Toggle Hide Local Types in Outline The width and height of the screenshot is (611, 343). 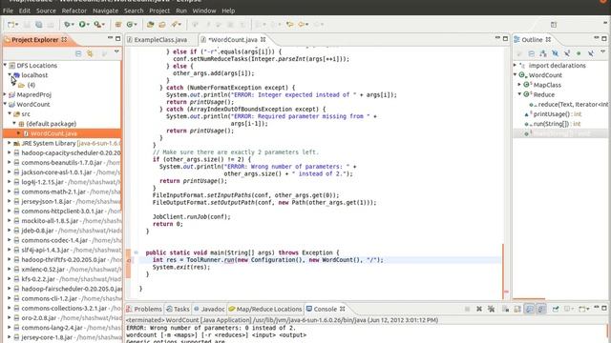click(591, 53)
